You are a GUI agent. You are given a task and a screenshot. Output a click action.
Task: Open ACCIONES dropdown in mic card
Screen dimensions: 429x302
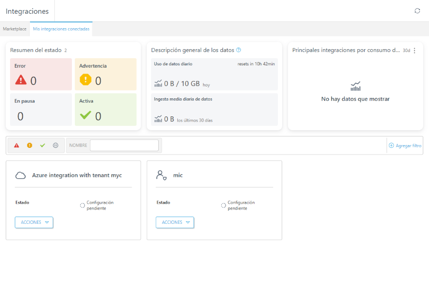click(175, 222)
